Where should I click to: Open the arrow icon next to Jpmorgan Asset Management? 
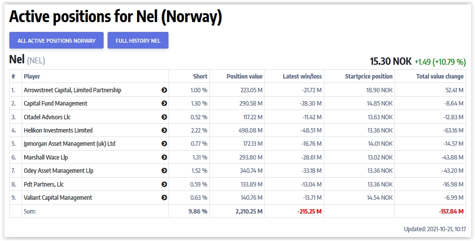click(x=164, y=144)
